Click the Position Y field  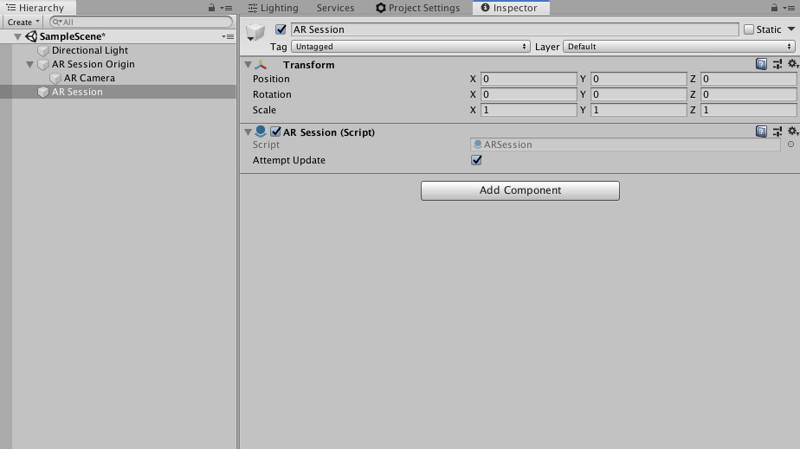(x=638, y=79)
